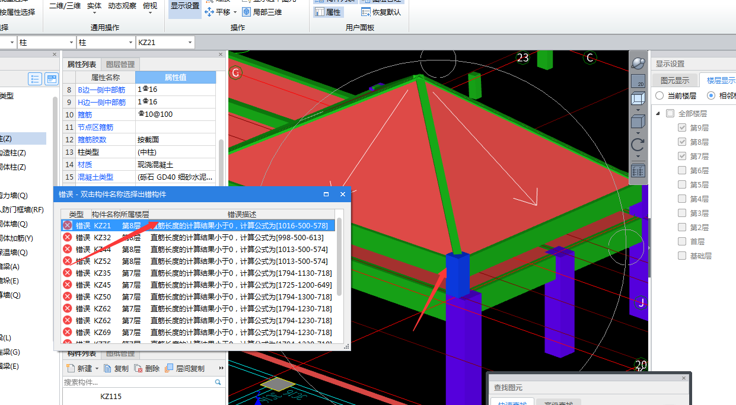Image resolution: width=736 pixels, height=405 pixels.
Task: Click the 混凝土类型 property link
Action: pos(95,177)
